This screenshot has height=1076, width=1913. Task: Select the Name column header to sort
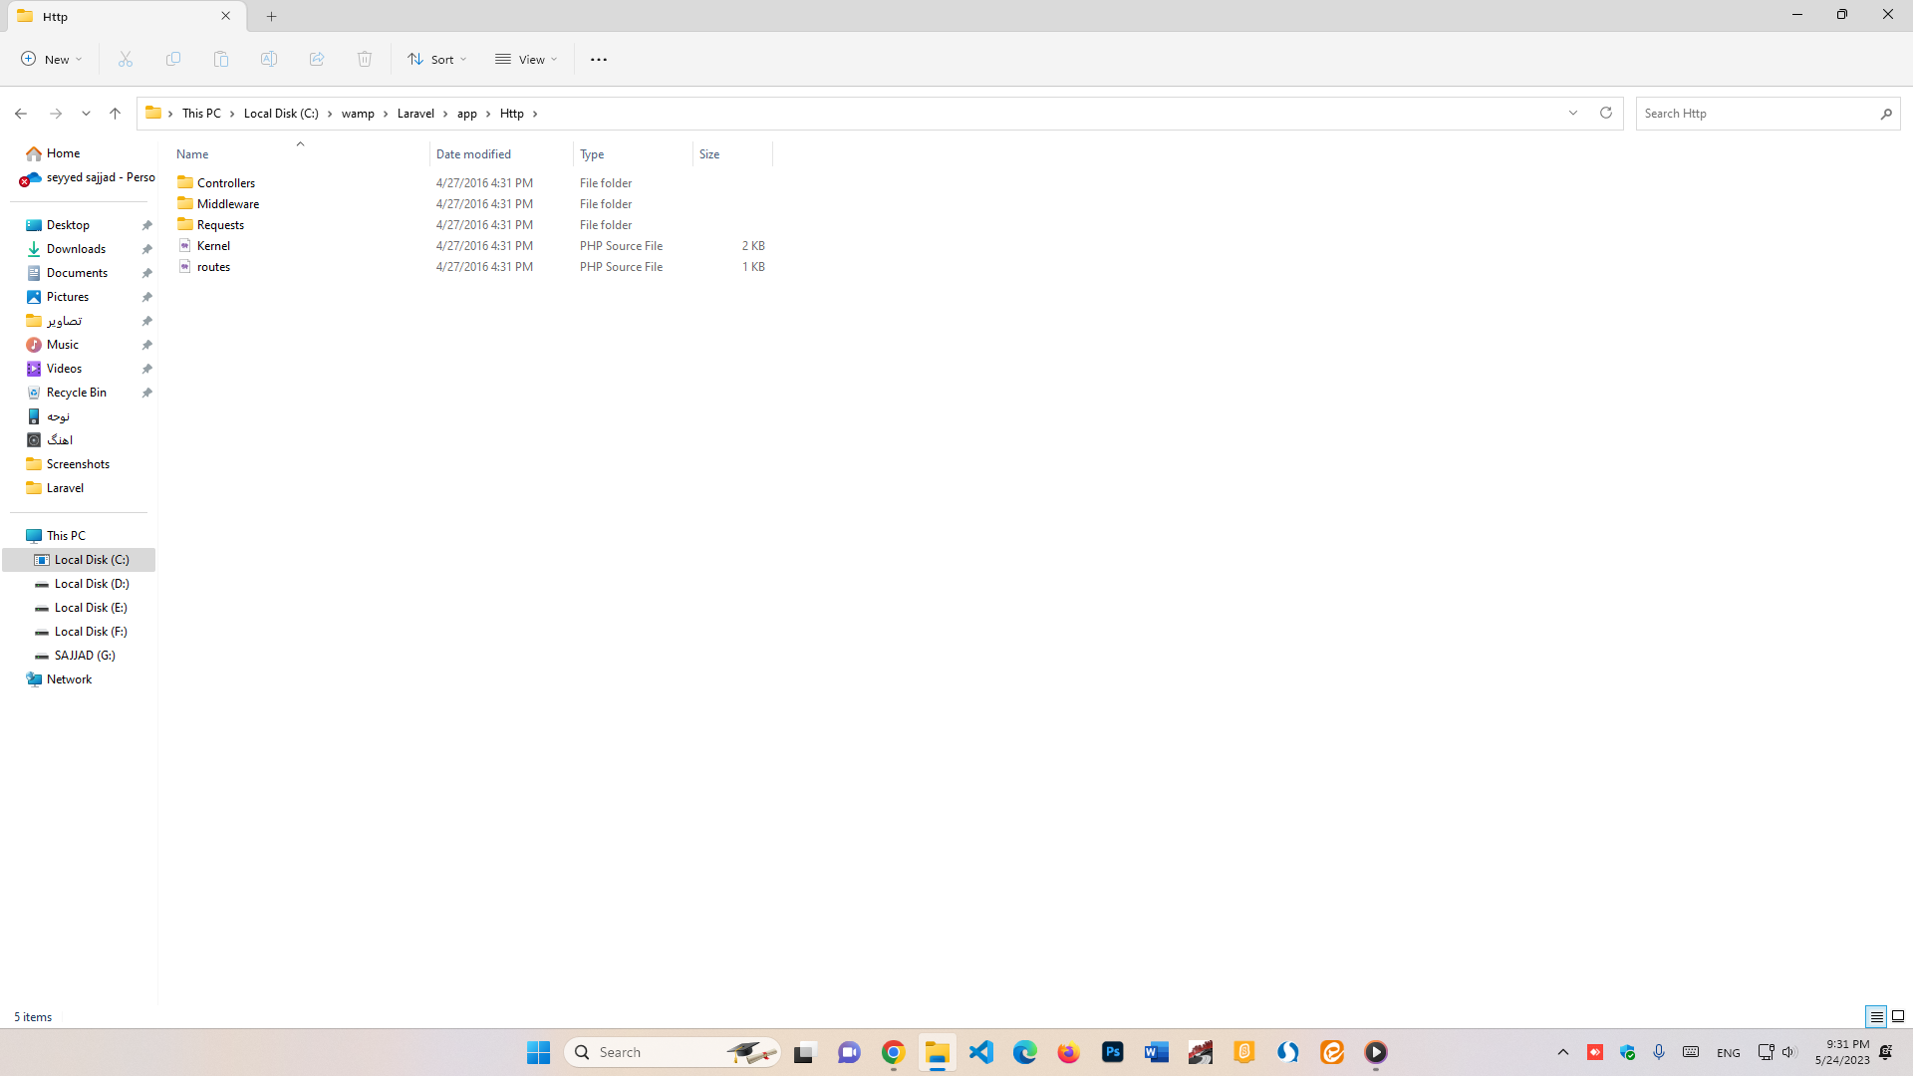click(192, 153)
